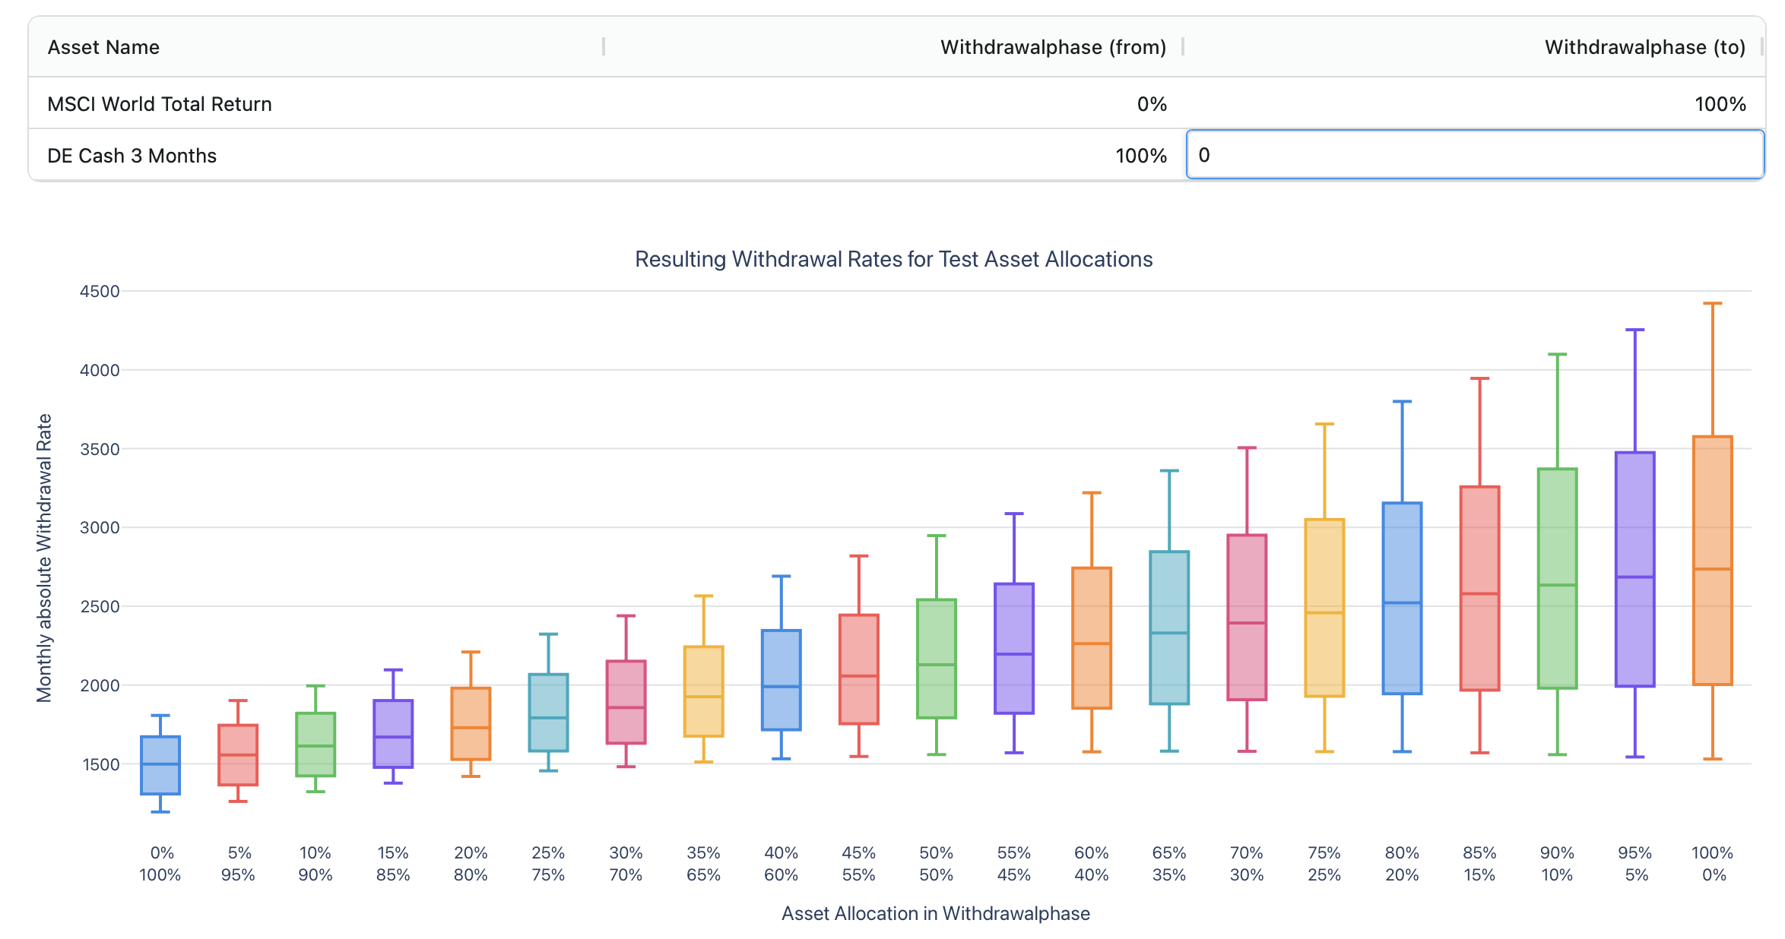
Task: Click the purple box plot for 95%/5% allocation
Action: 1635,569
